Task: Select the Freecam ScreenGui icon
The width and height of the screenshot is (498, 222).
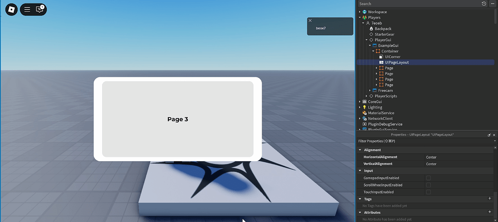Action: click(x=375, y=91)
